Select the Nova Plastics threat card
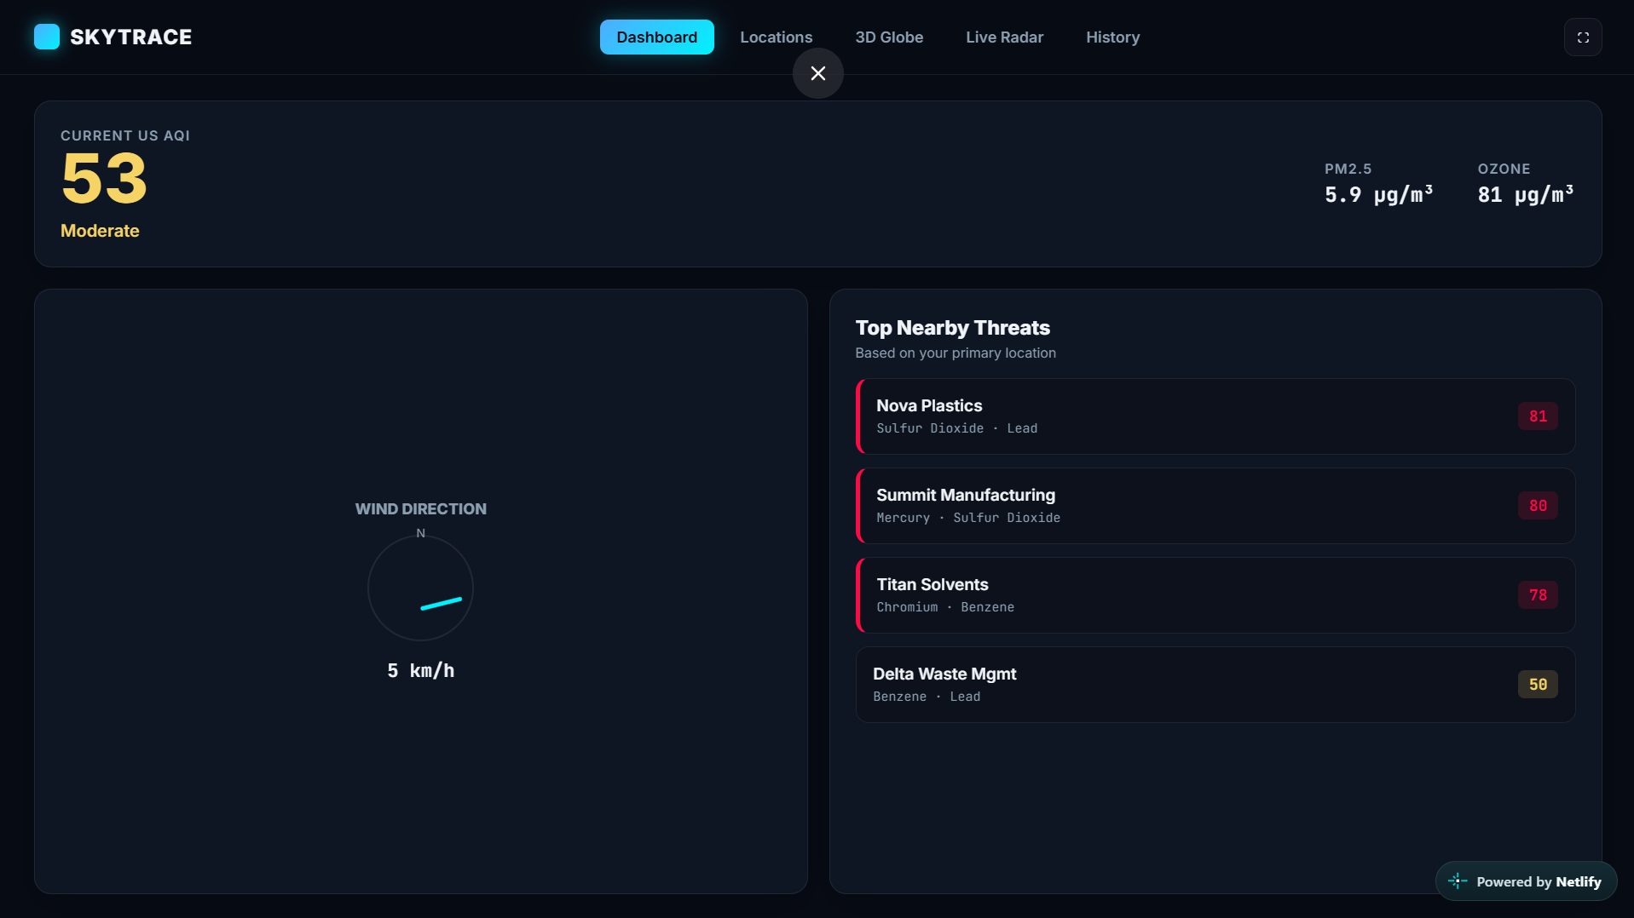Viewport: 1634px width, 918px height. click(x=1215, y=416)
